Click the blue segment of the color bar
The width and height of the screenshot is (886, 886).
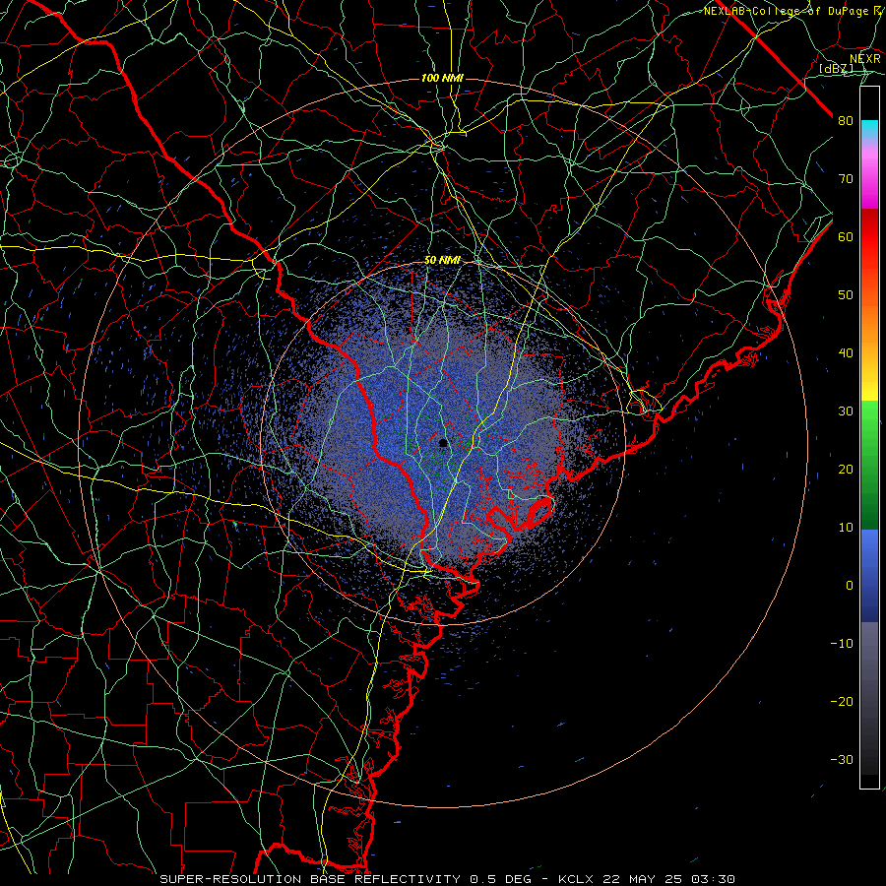pyautogui.click(x=869, y=575)
